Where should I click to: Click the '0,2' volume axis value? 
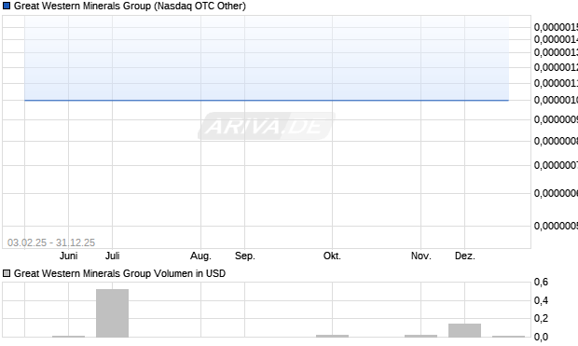(541, 318)
